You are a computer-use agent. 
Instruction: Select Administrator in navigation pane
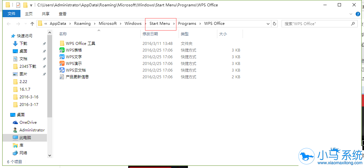pos(32,130)
